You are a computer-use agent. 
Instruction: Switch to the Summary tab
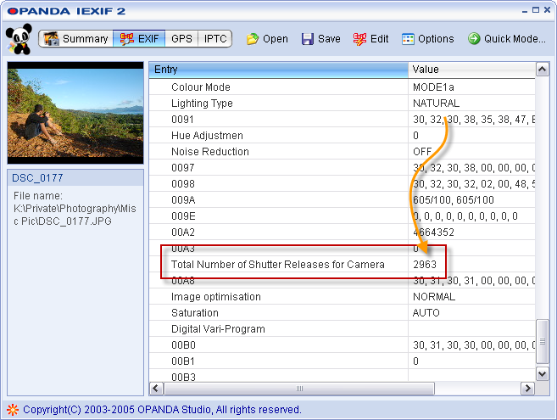click(x=75, y=38)
